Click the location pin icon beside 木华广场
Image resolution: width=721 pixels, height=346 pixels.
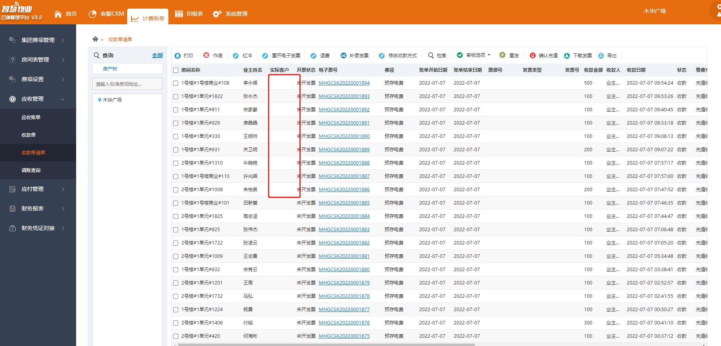[x=100, y=100]
